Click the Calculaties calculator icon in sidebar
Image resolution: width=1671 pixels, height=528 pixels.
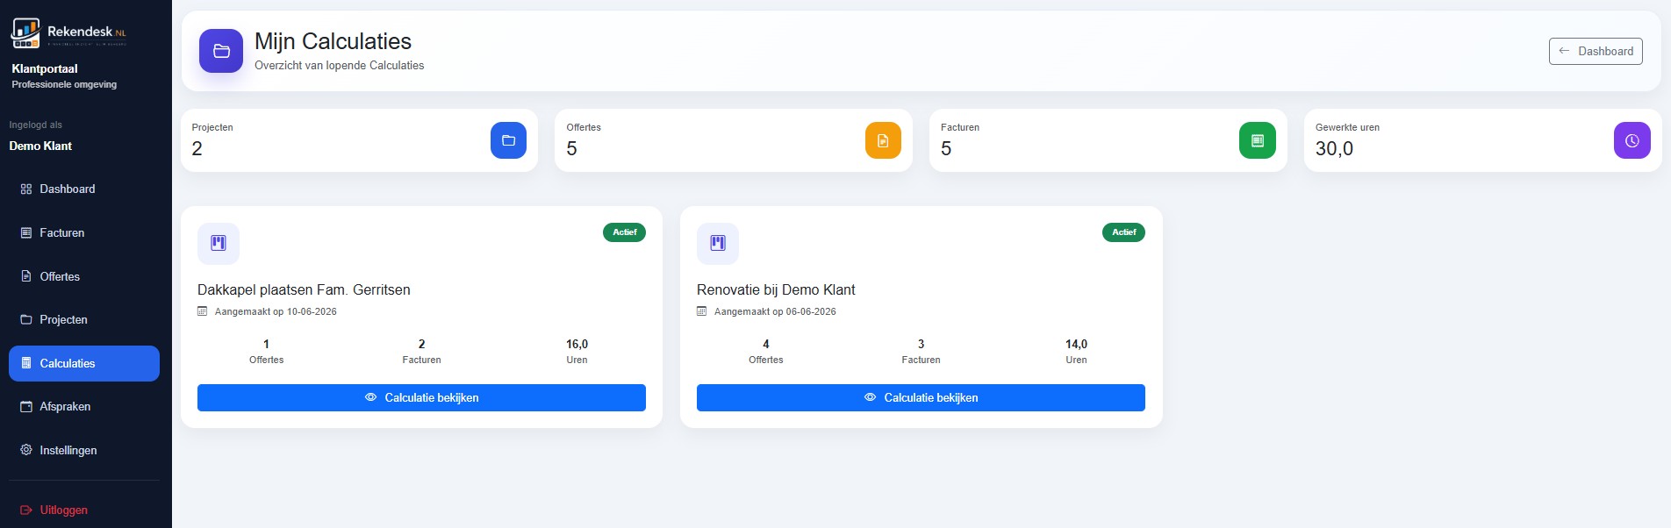[x=26, y=363]
